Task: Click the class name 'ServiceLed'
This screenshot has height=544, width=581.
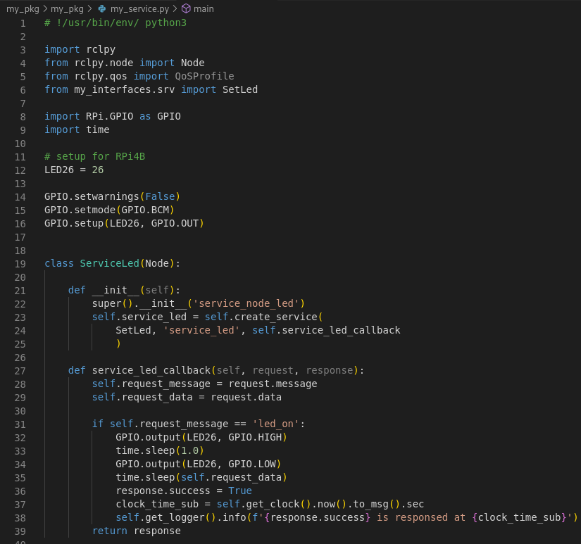Action: (110, 264)
